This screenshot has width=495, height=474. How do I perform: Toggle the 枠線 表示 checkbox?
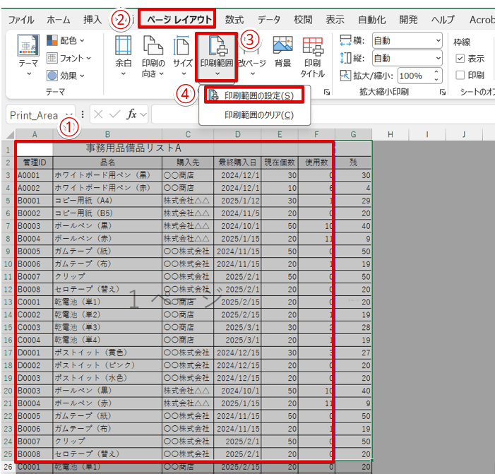460,59
